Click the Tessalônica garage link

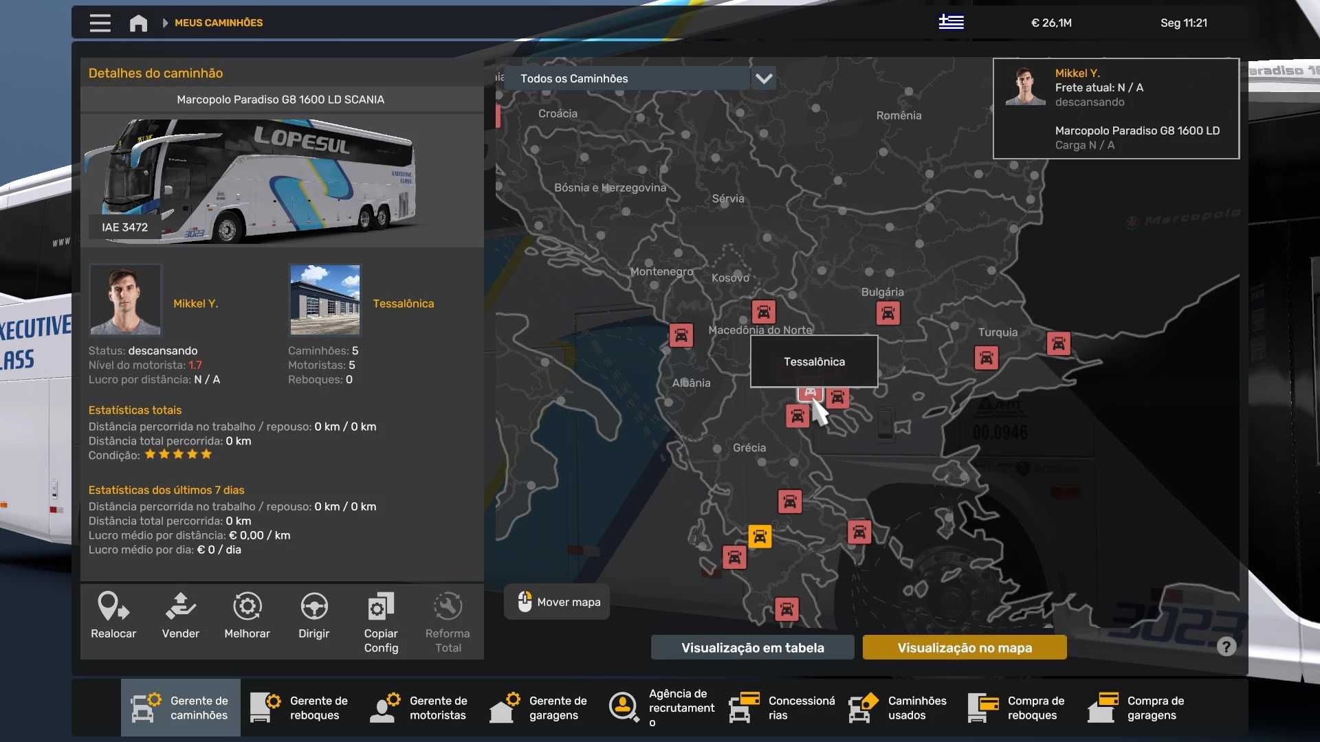pyautogui.click(x=403, y=304)
